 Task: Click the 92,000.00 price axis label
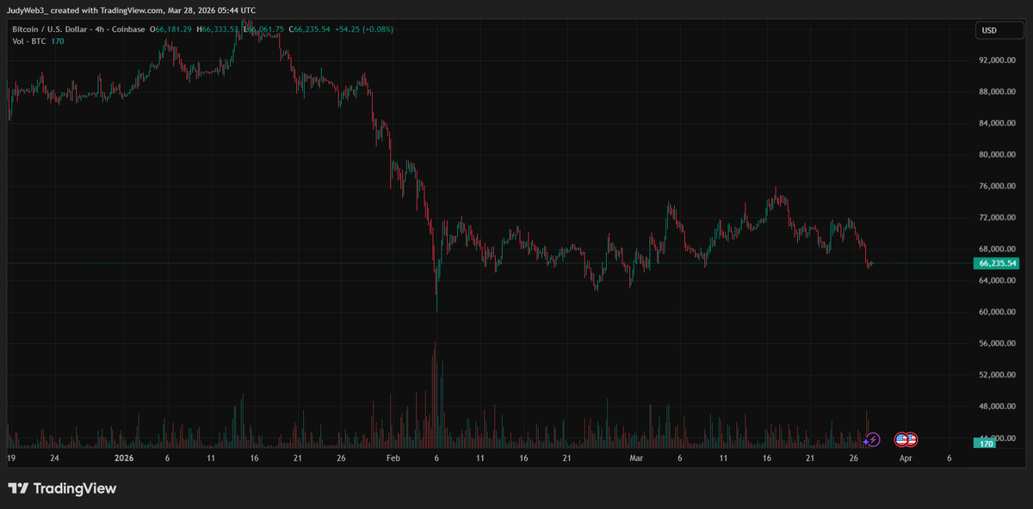tap(999, 60)
